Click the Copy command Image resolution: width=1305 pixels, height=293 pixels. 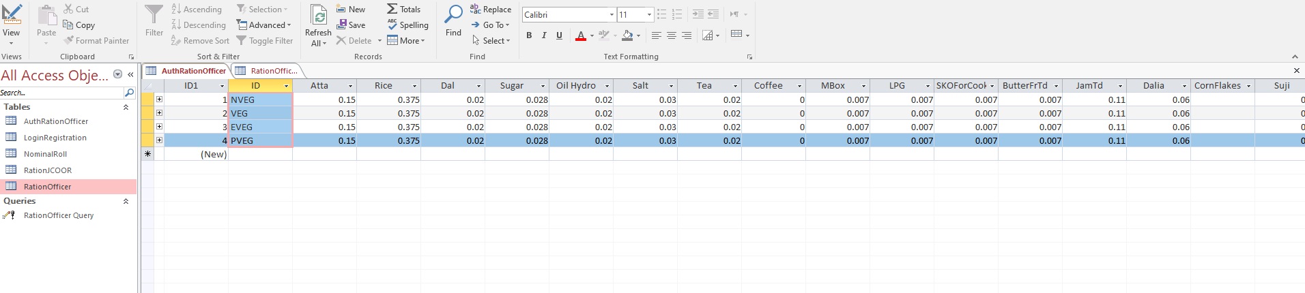(x=79, y=25)
